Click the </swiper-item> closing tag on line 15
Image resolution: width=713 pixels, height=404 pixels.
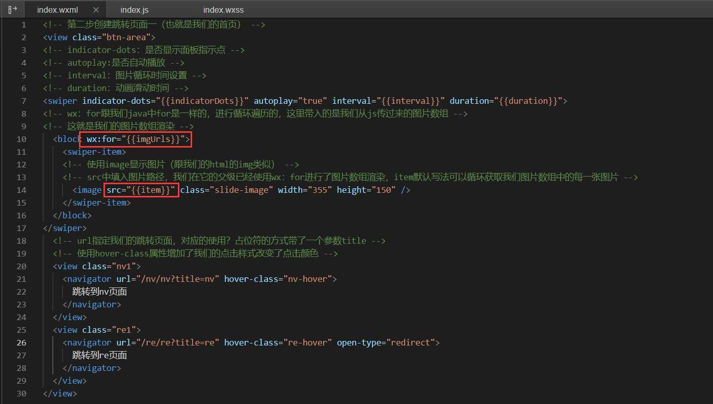[97, 203]
